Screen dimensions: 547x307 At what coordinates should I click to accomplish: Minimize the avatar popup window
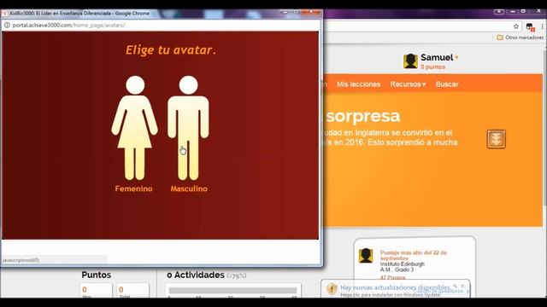click(x=285, y=12)
